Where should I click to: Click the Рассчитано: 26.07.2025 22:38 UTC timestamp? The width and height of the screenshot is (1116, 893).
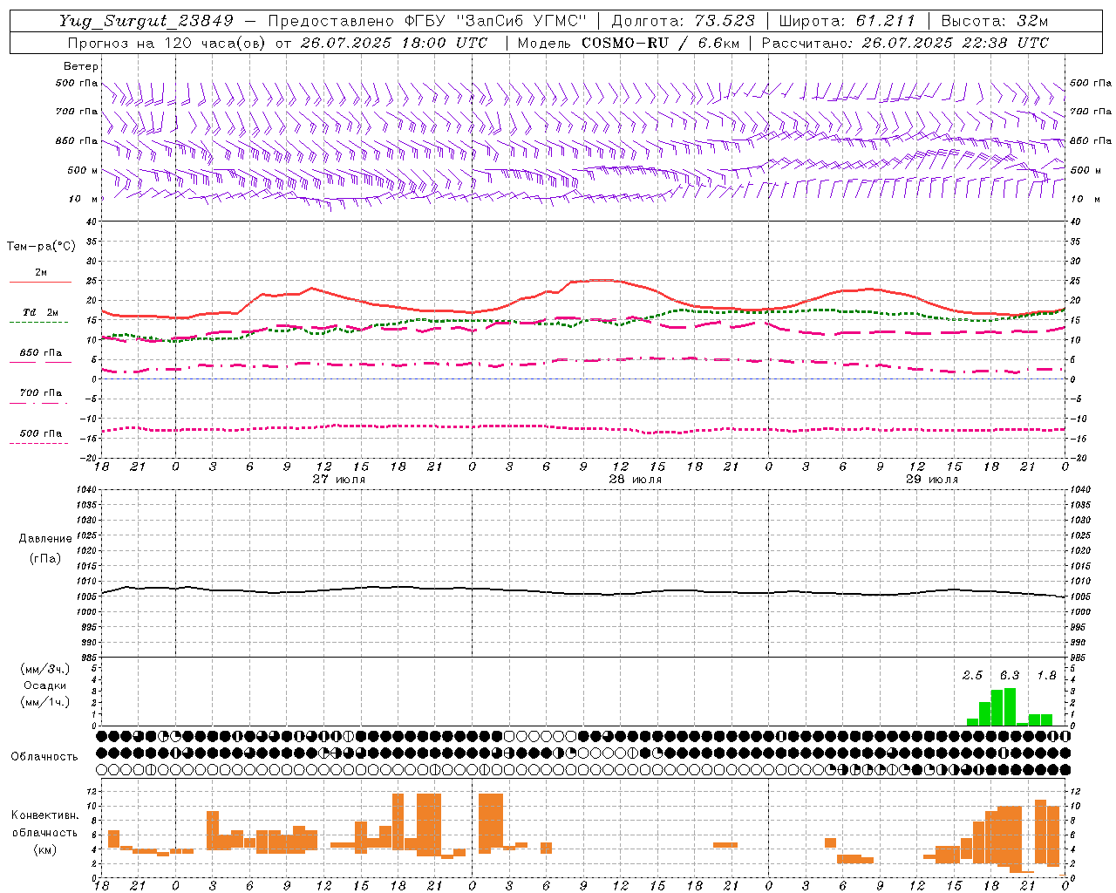[x=905, y=43]
